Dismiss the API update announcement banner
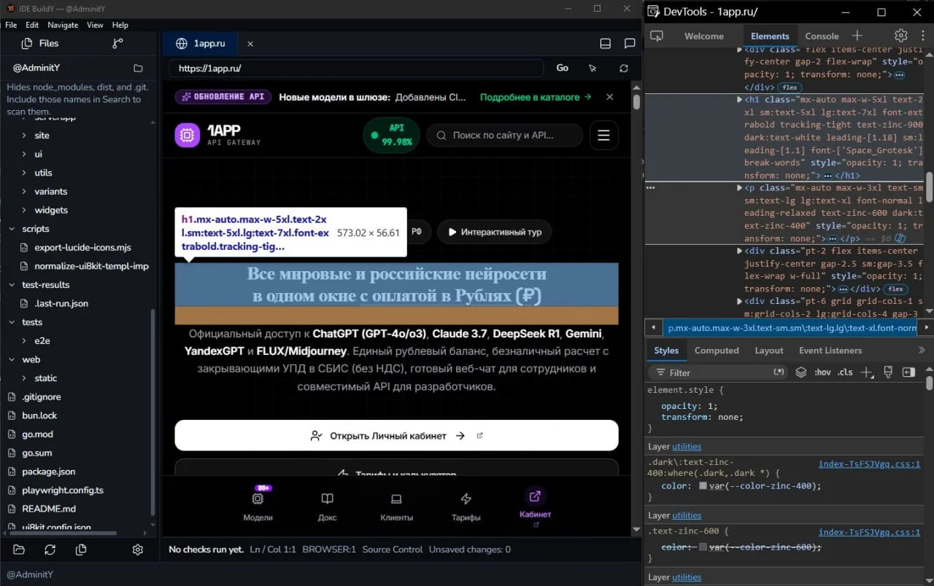The image size is (934, 586). pyautogui.click(x=610, y=97)
